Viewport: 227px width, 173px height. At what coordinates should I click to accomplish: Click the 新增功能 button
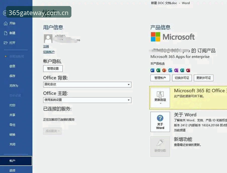tap(160, 146)
